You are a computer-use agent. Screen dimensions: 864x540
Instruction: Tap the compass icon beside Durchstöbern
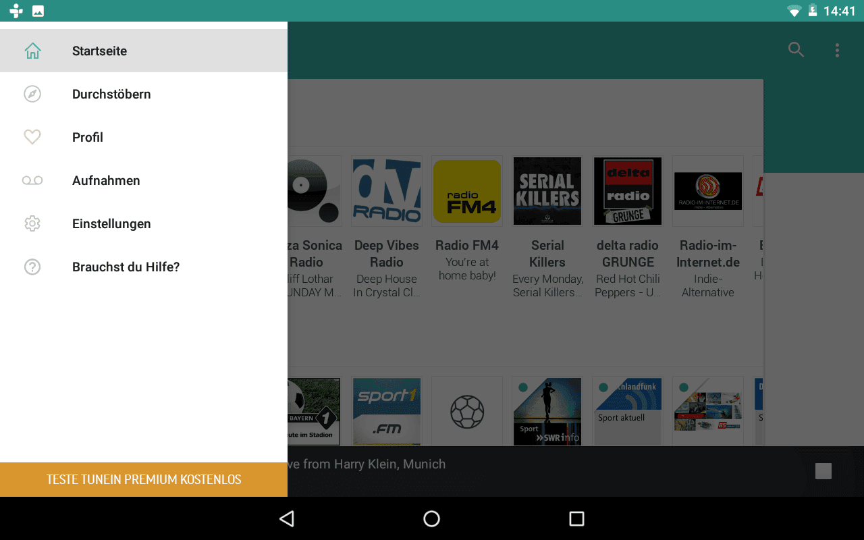coord(32,94)
